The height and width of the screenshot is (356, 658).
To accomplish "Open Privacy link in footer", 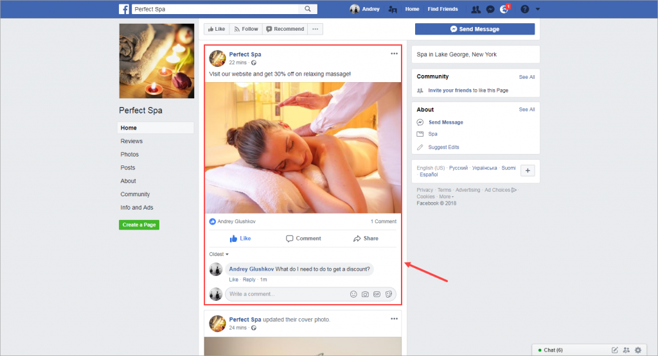I will click(x=425, y=190).
